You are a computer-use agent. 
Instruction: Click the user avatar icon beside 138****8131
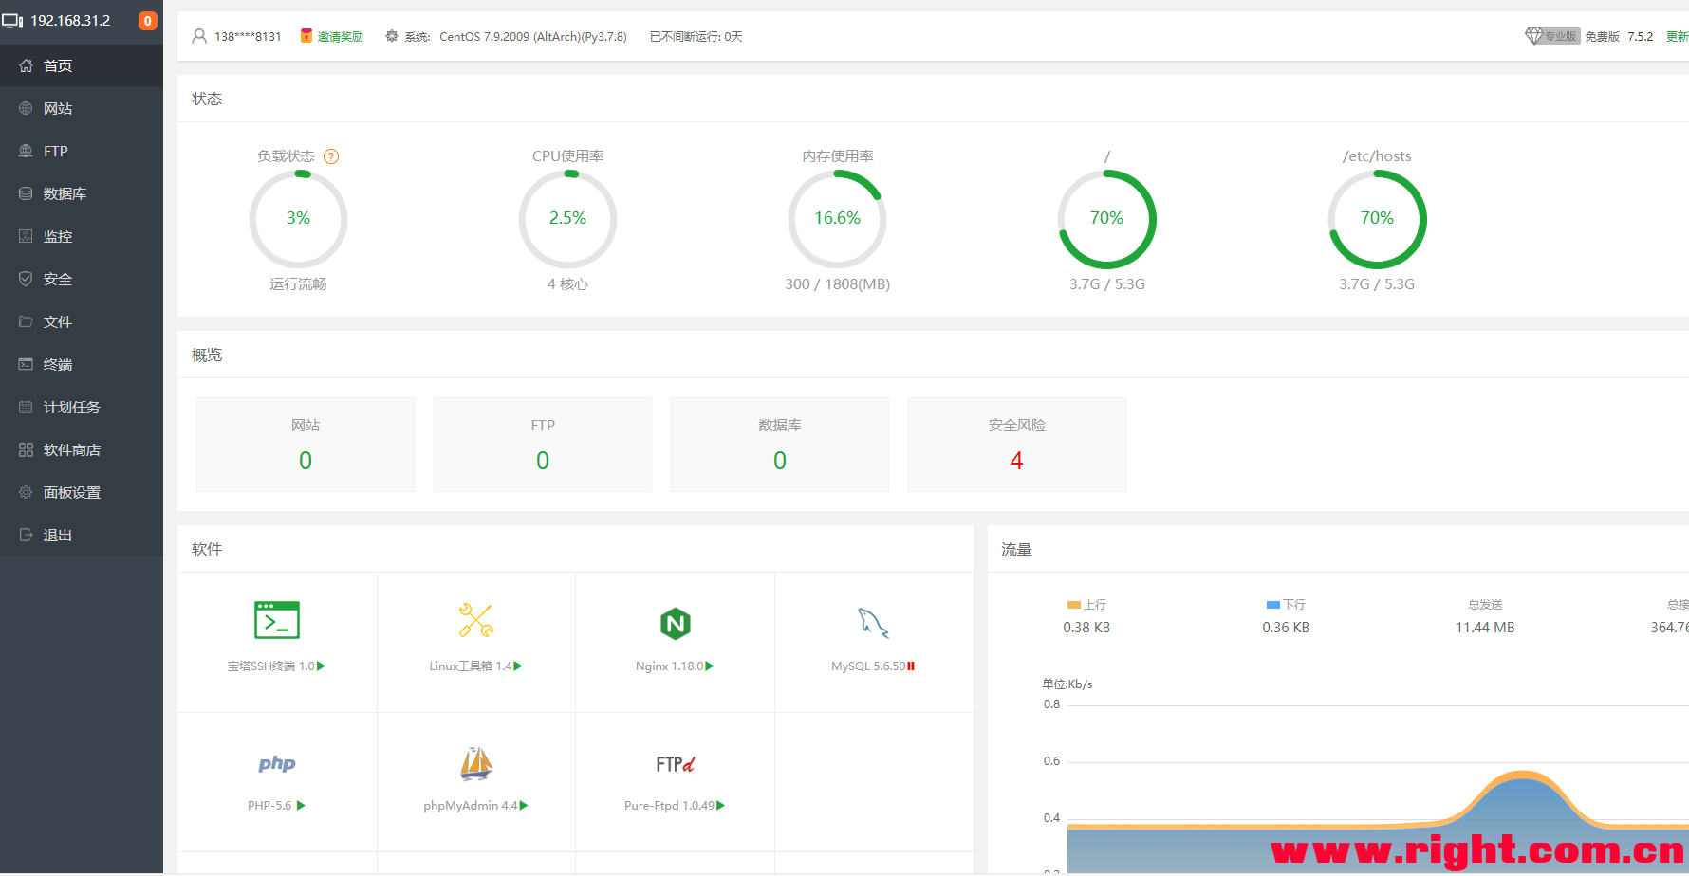point(199,36)
